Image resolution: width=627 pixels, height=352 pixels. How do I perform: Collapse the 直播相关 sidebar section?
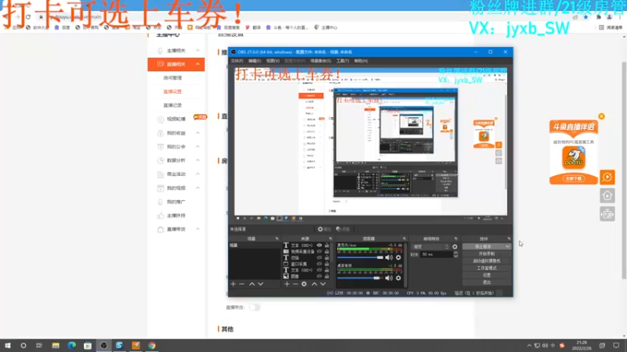pyautogui.click(x=198, y=64)
